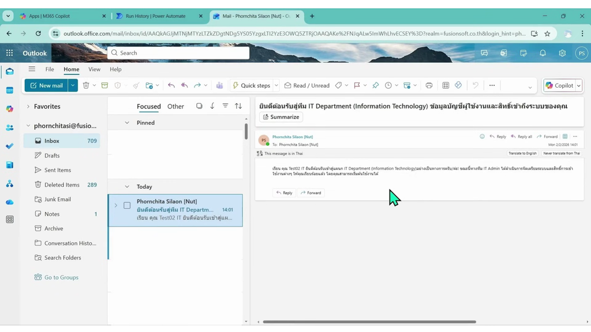Expand the ribbon with chevron arrow
The width and height of the screenshot is (591, 332).
tap(530, 88)
